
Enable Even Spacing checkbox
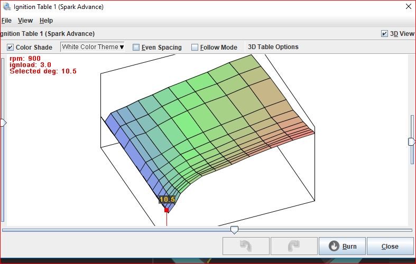(x=136, y=47)
